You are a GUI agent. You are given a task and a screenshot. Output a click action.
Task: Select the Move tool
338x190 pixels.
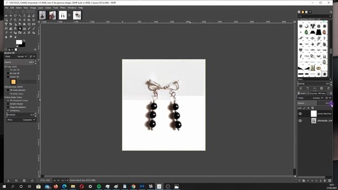24,20
